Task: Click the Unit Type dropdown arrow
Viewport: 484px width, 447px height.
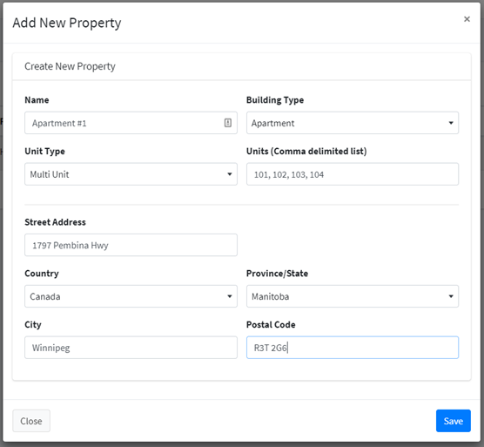Action: 229,174
